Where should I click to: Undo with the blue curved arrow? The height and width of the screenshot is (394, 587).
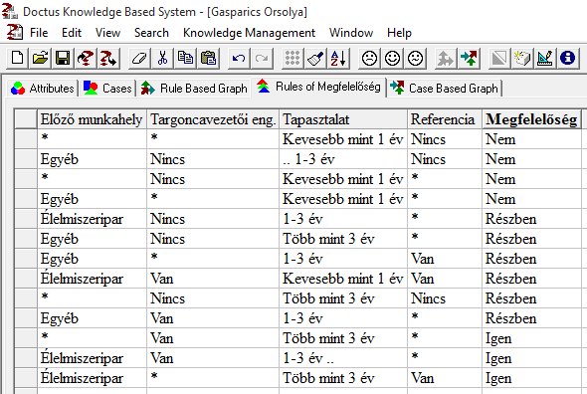[239, 59]
